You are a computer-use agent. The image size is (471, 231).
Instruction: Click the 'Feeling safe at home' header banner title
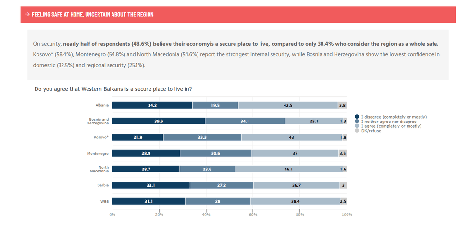(93, 14)
